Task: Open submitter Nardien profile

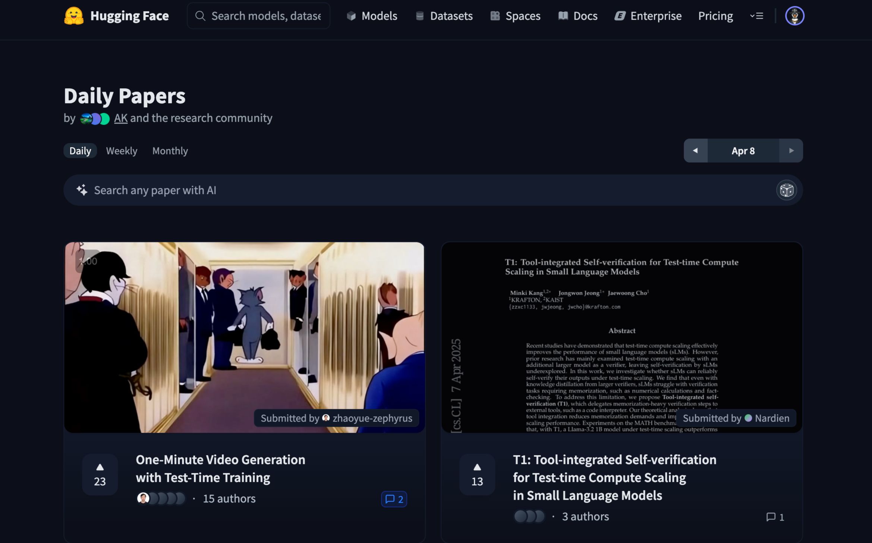Action: tap(736, 418)
